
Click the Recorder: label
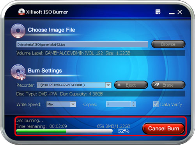26,85
